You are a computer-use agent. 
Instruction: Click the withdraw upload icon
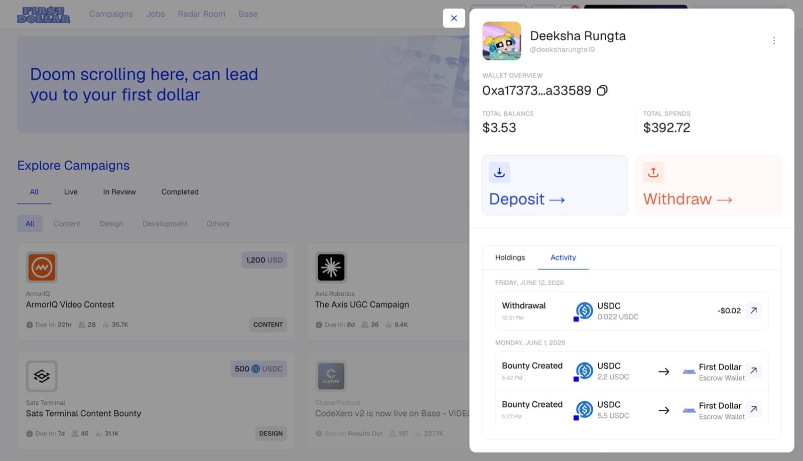click(x=653, y=172)
